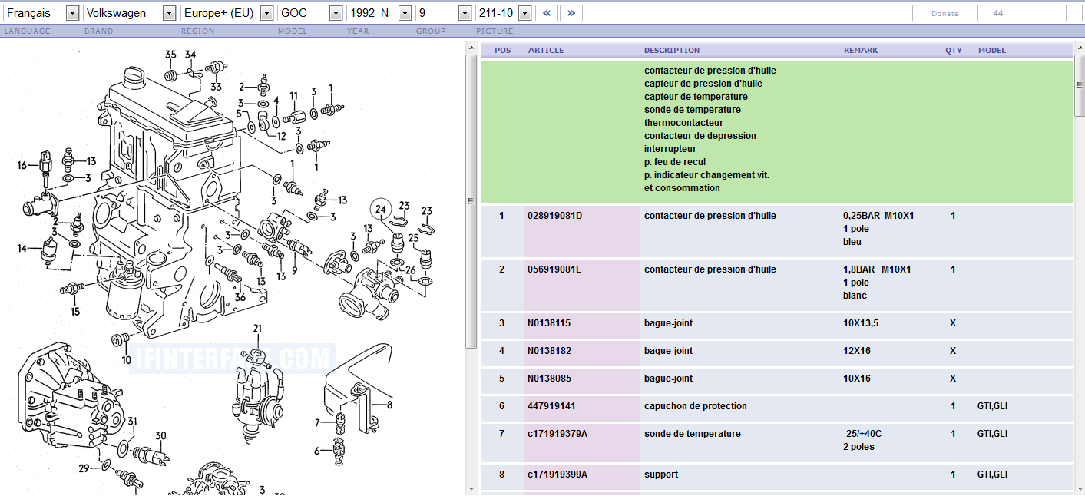Click the QTY column header
The height and width of the screenshot is (496, 1085).
coord(954,50)
